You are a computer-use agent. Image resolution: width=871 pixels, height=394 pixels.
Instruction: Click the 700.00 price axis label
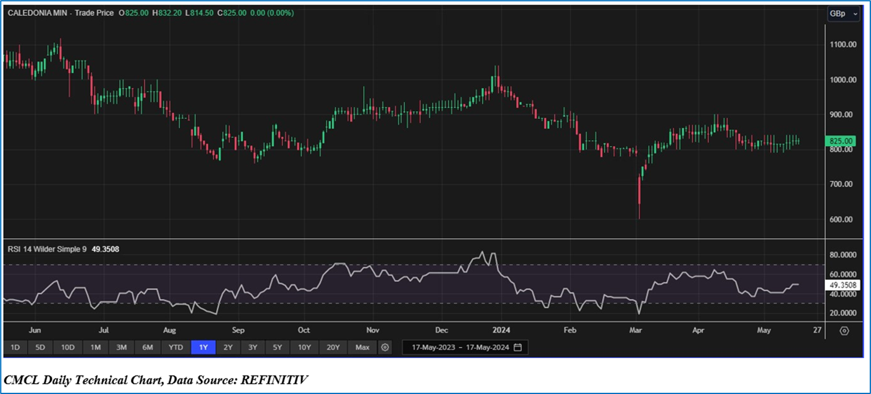pyautogui.click(x=842, y=184)
